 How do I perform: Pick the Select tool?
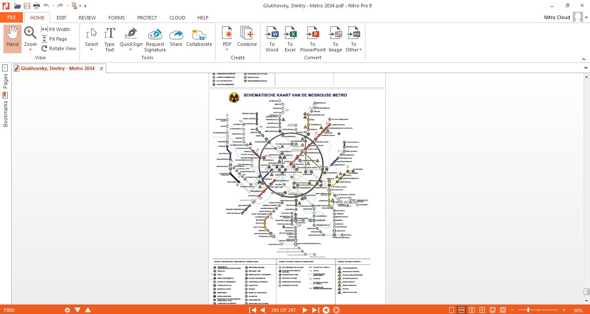pyautogui.click(x=92, y=35)
